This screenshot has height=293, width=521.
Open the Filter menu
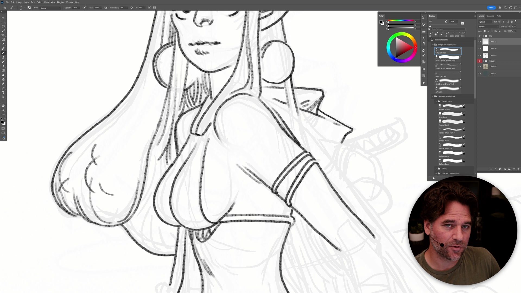[x=46, y=2]
